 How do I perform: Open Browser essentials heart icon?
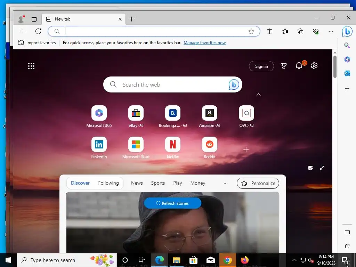point(316,31)
